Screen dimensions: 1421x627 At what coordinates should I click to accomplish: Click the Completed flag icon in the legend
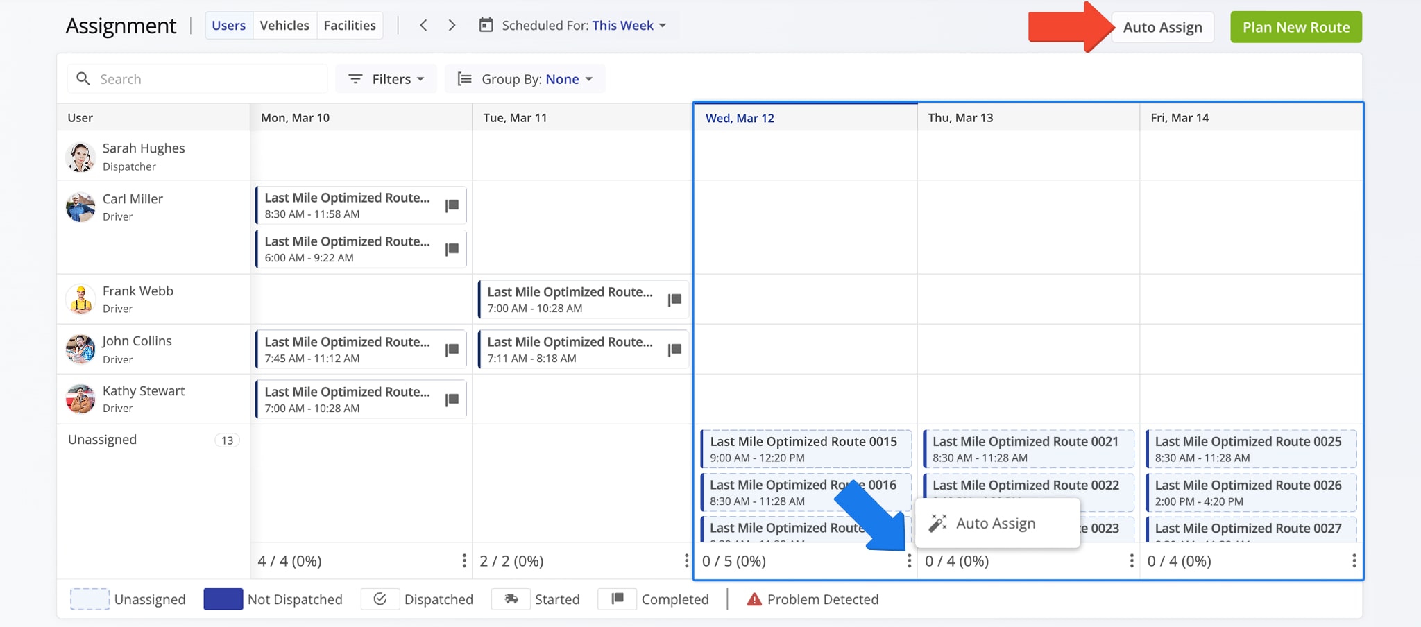coord(617,599)
